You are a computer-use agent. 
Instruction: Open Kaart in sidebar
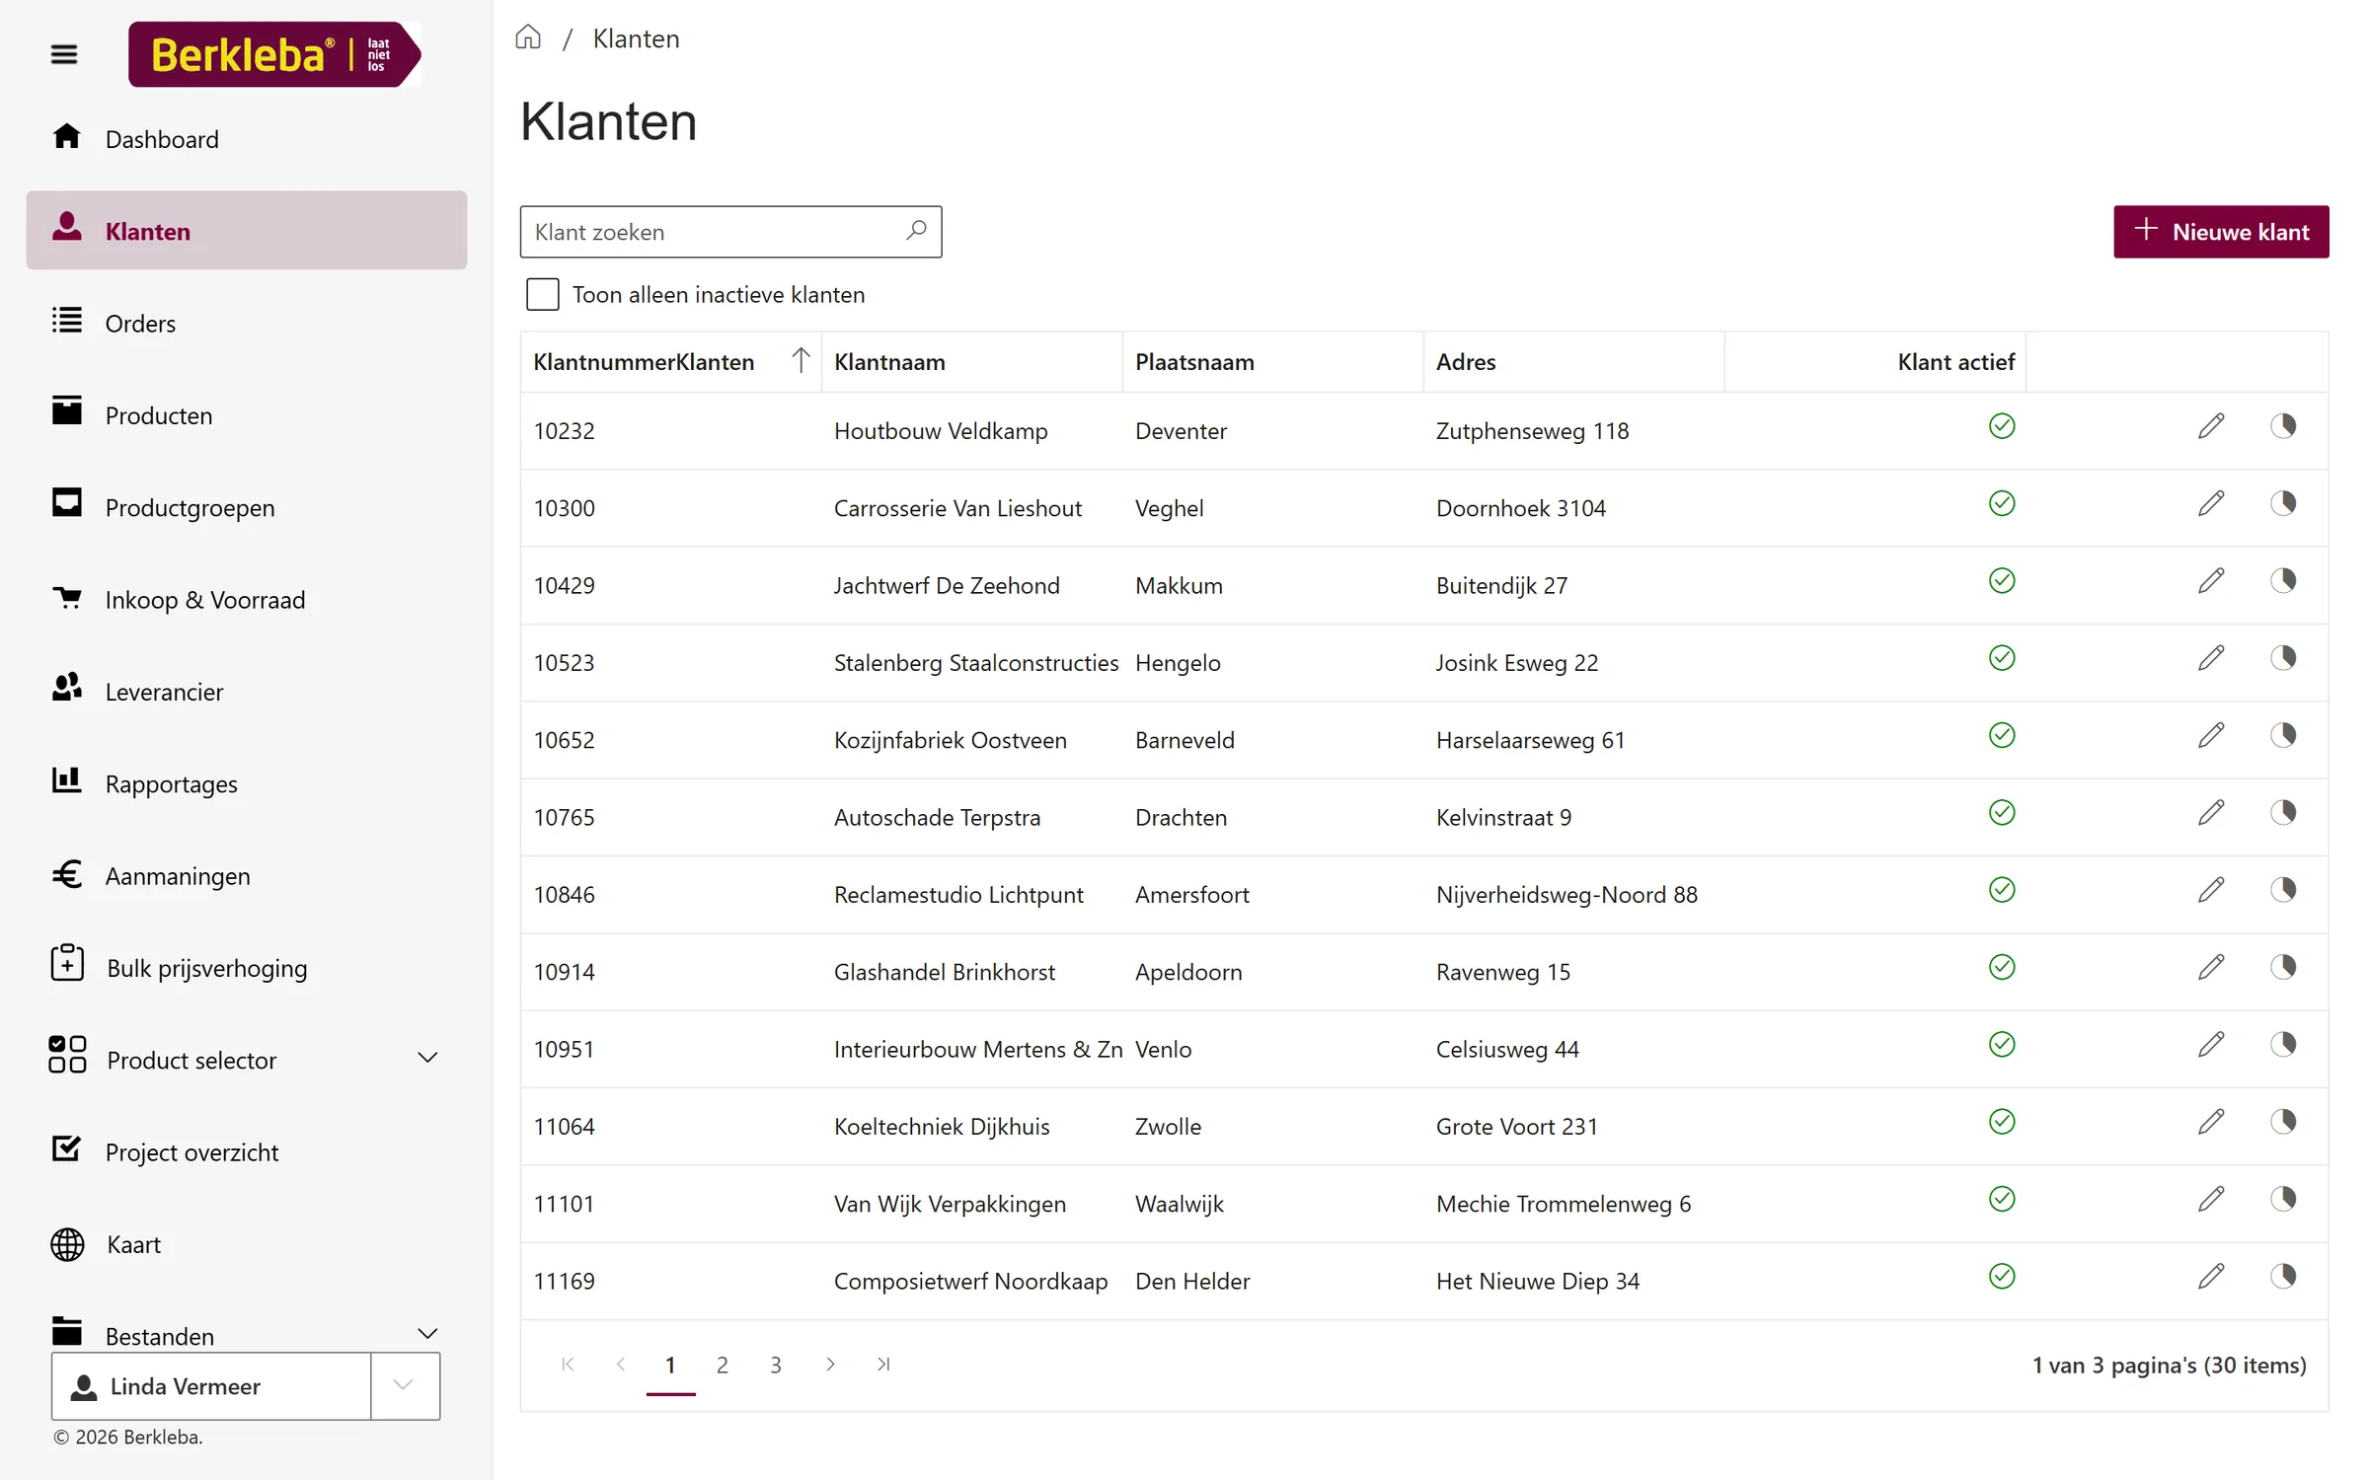[246, 1244]
